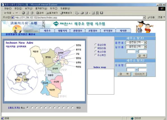This screenshot has height=120, width=167.
Task: Click the 다시쓰기 reset button
Action: (x=140, y=74)
